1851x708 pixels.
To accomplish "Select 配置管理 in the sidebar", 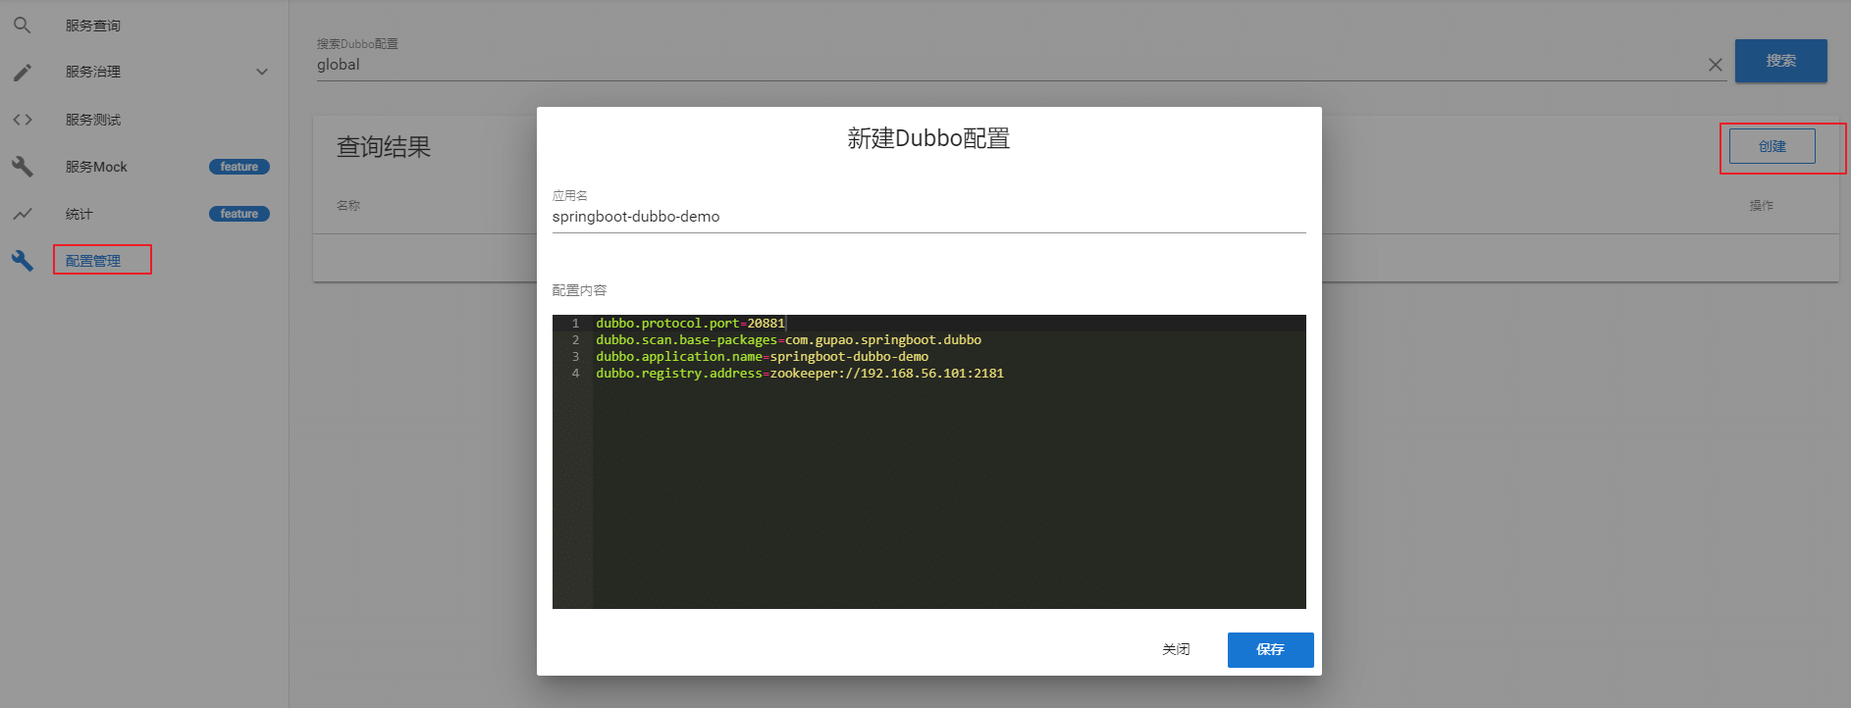I will point(93,261).
